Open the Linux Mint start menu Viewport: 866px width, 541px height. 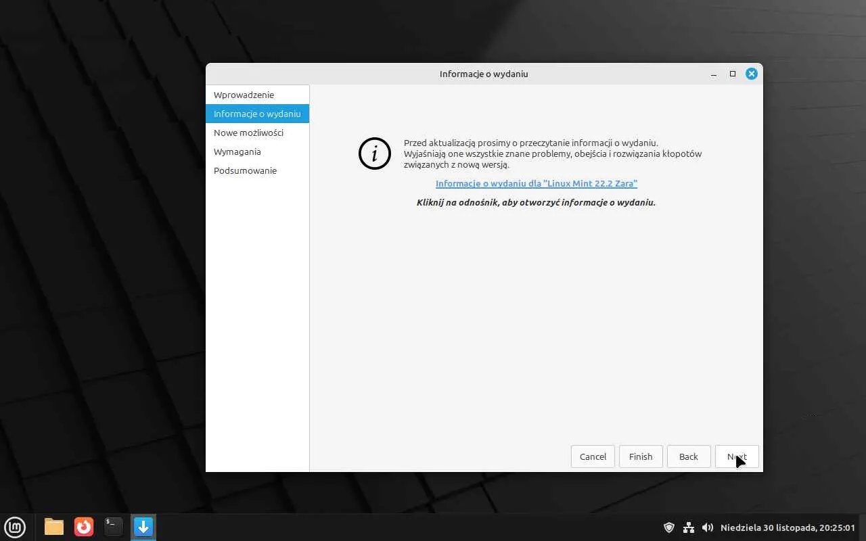coord(15,527)
